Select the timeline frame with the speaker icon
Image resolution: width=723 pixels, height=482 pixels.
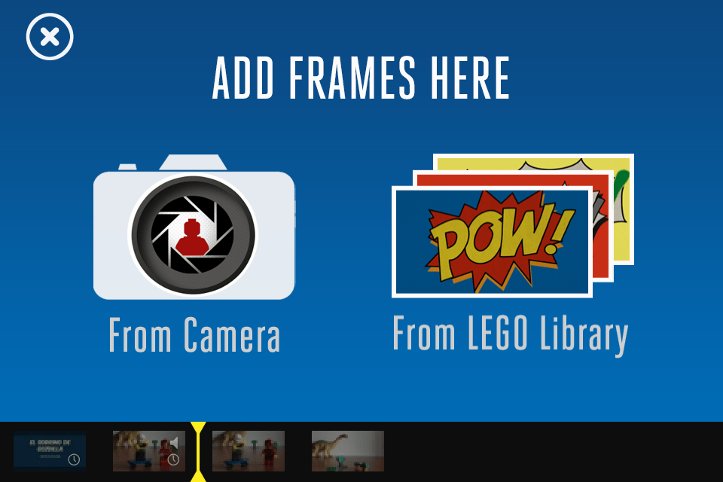coord(149,451)
